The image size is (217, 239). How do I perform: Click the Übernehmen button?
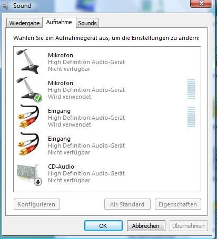[189, 226]
